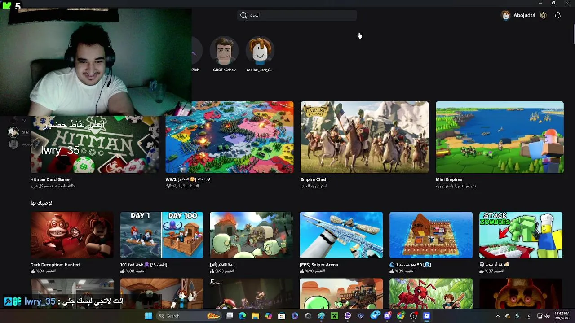Open Task View in taskbar

[x=229, y=316]
